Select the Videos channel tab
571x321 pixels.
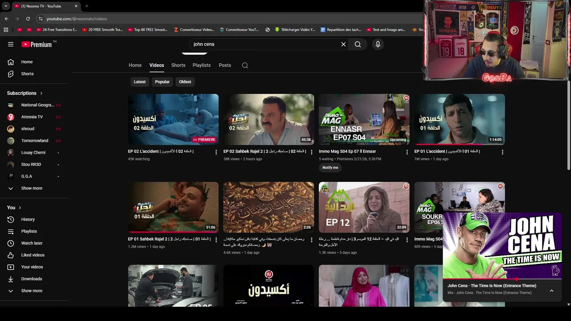[157, 65]
